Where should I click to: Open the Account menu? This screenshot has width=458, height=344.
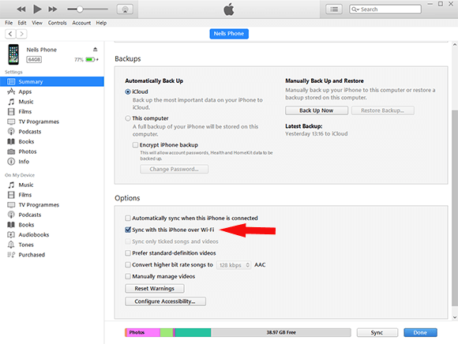click(81, 23)
